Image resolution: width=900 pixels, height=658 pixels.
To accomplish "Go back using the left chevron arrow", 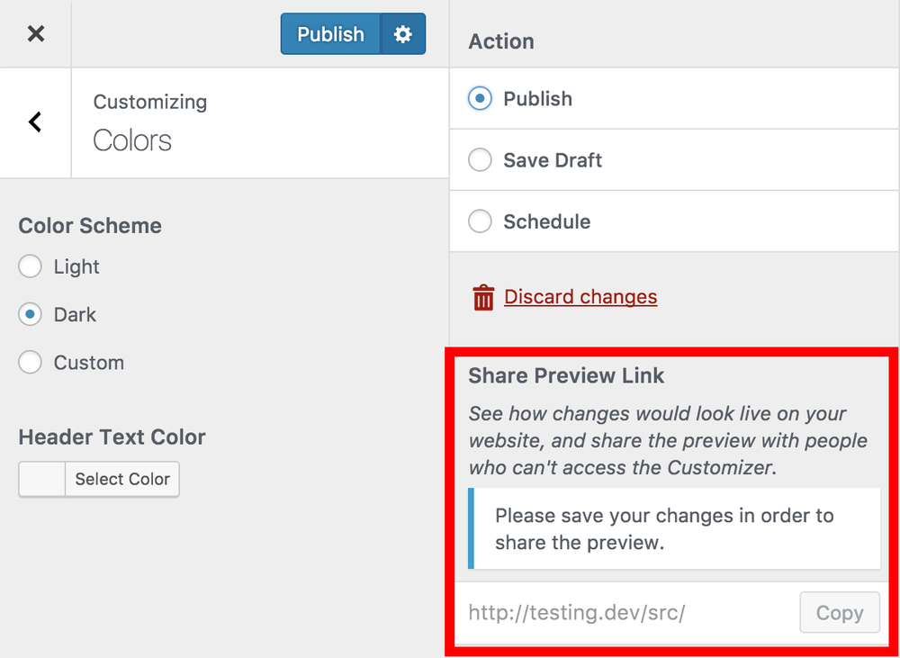I will (36, 122).
